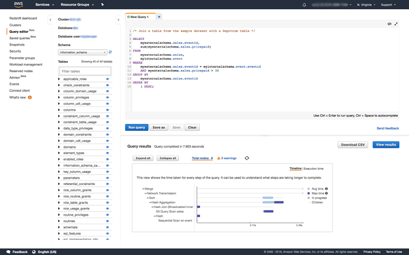Collapse the left navigation panel arrow
Screen dimensions: 409x255
coord(50,20)
